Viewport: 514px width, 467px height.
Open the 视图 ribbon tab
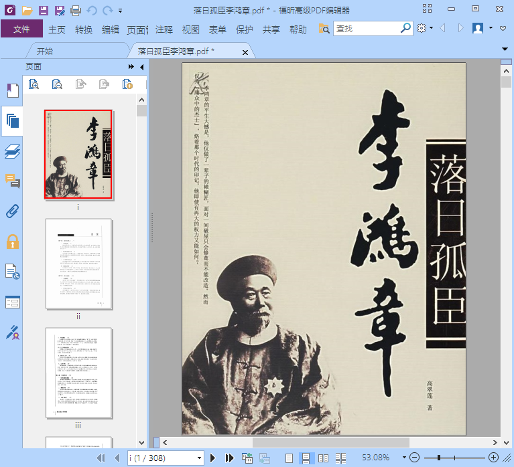click(x=191, y=30)
